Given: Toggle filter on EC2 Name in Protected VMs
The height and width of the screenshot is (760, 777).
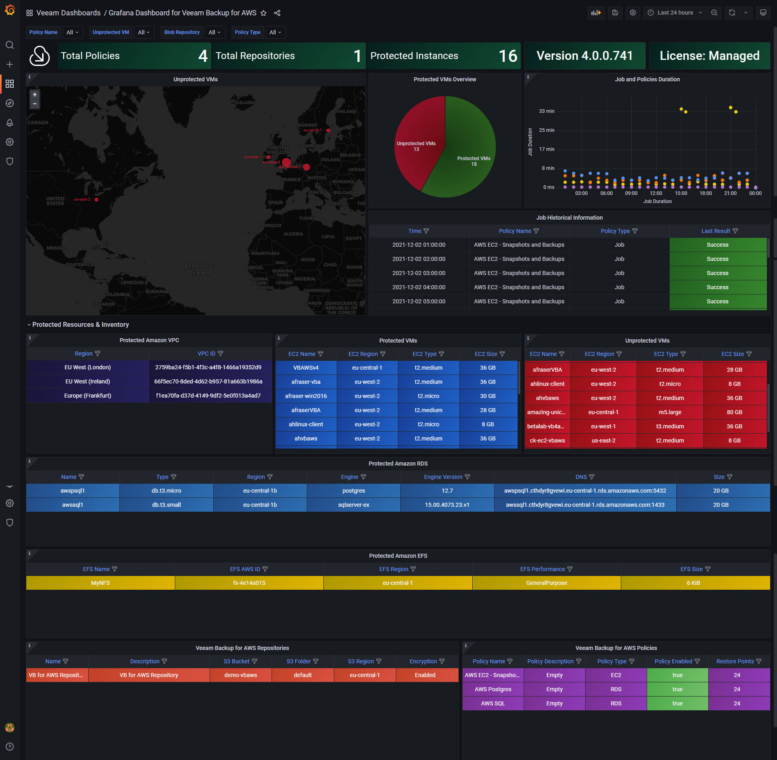Looking at the screenshot, I should tap(321, 354).
